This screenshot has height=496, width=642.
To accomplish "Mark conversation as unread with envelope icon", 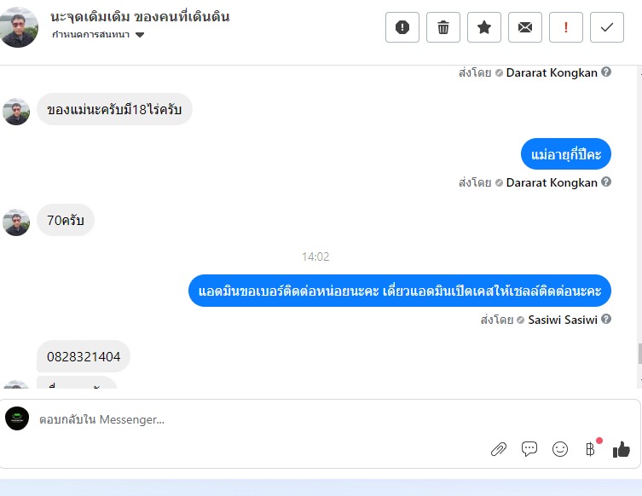I will coord(525,27).
